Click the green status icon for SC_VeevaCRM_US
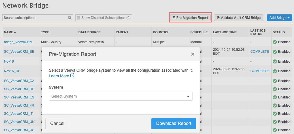The height and width of the screenshot is (134, 294). click(275, 130)
